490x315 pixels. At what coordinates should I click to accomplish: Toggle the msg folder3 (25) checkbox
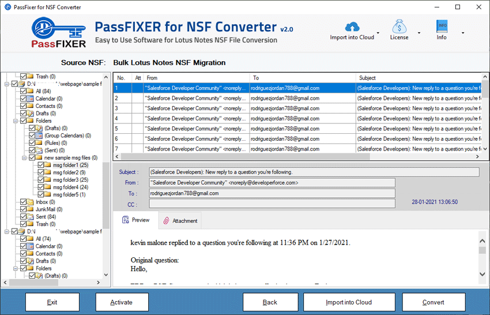click(40, 180)
